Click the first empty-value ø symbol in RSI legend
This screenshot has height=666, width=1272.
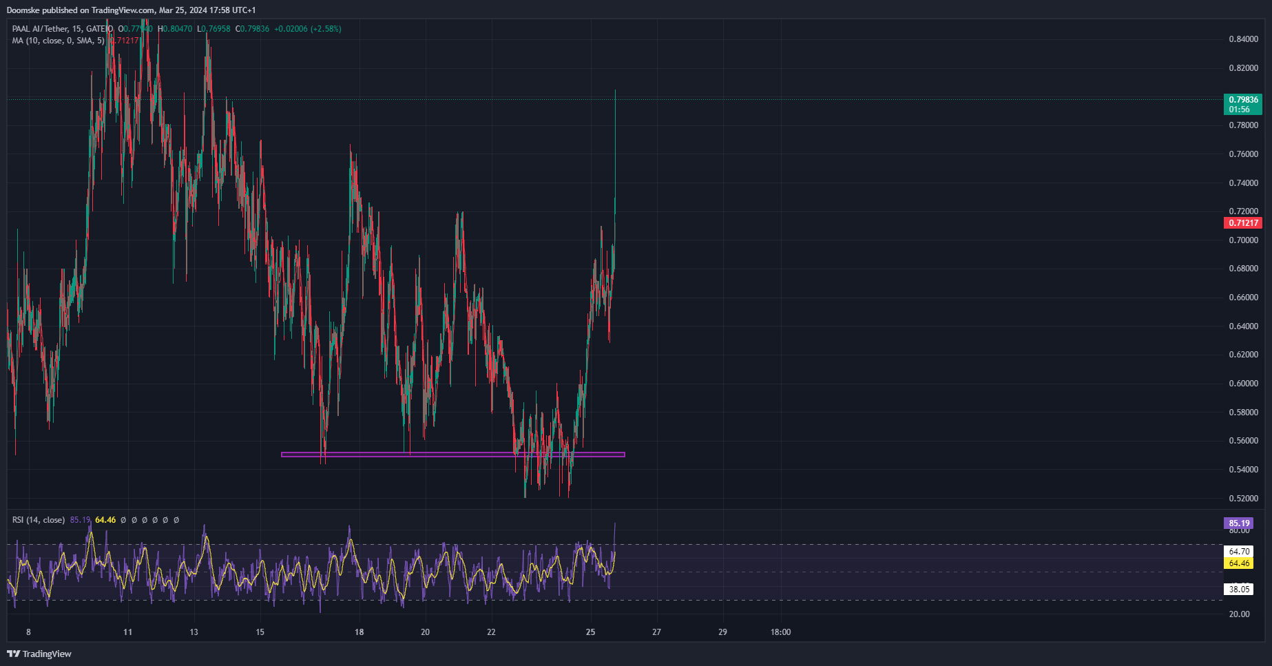[123, 520]
